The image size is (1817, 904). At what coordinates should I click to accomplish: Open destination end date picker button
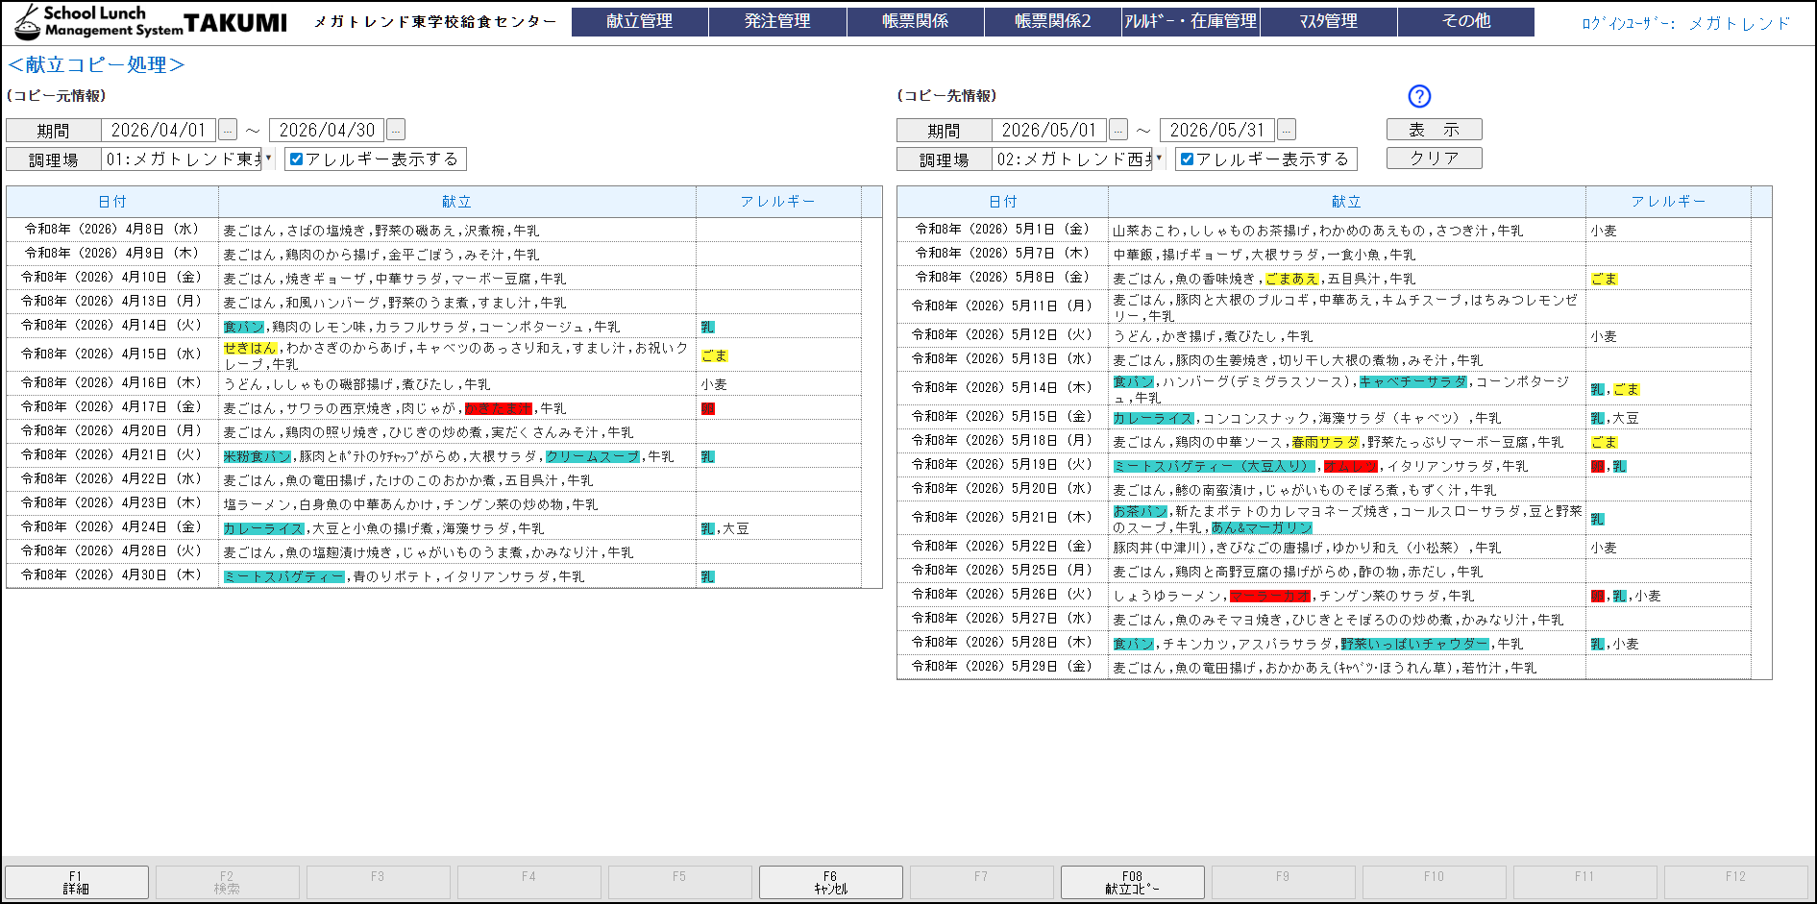(1286, 130)
